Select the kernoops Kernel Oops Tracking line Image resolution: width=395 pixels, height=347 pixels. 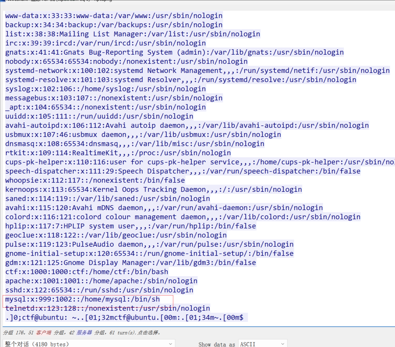click(153, 190)
